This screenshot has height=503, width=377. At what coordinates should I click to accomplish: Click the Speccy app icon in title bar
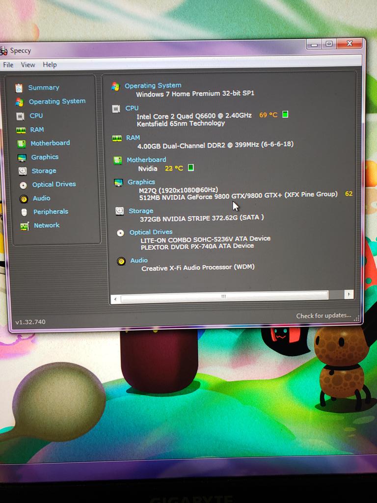(3, 51)
